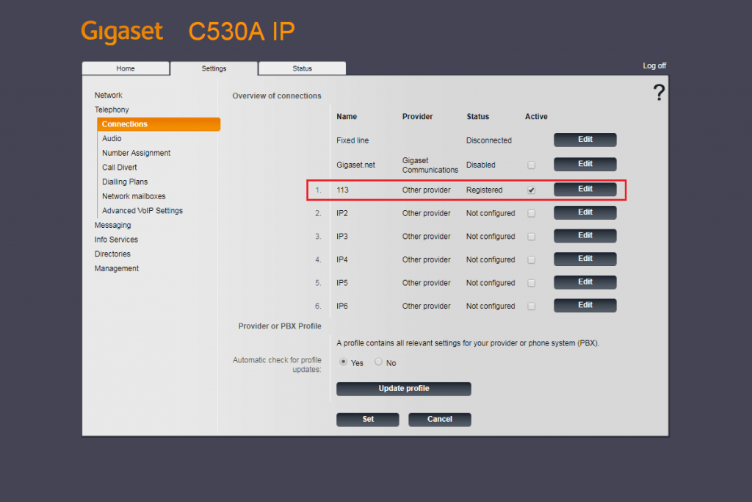The height and width of the screenshot is (502, 752).
Task: Select No for automatic profile updates
Action: (378, 362)
